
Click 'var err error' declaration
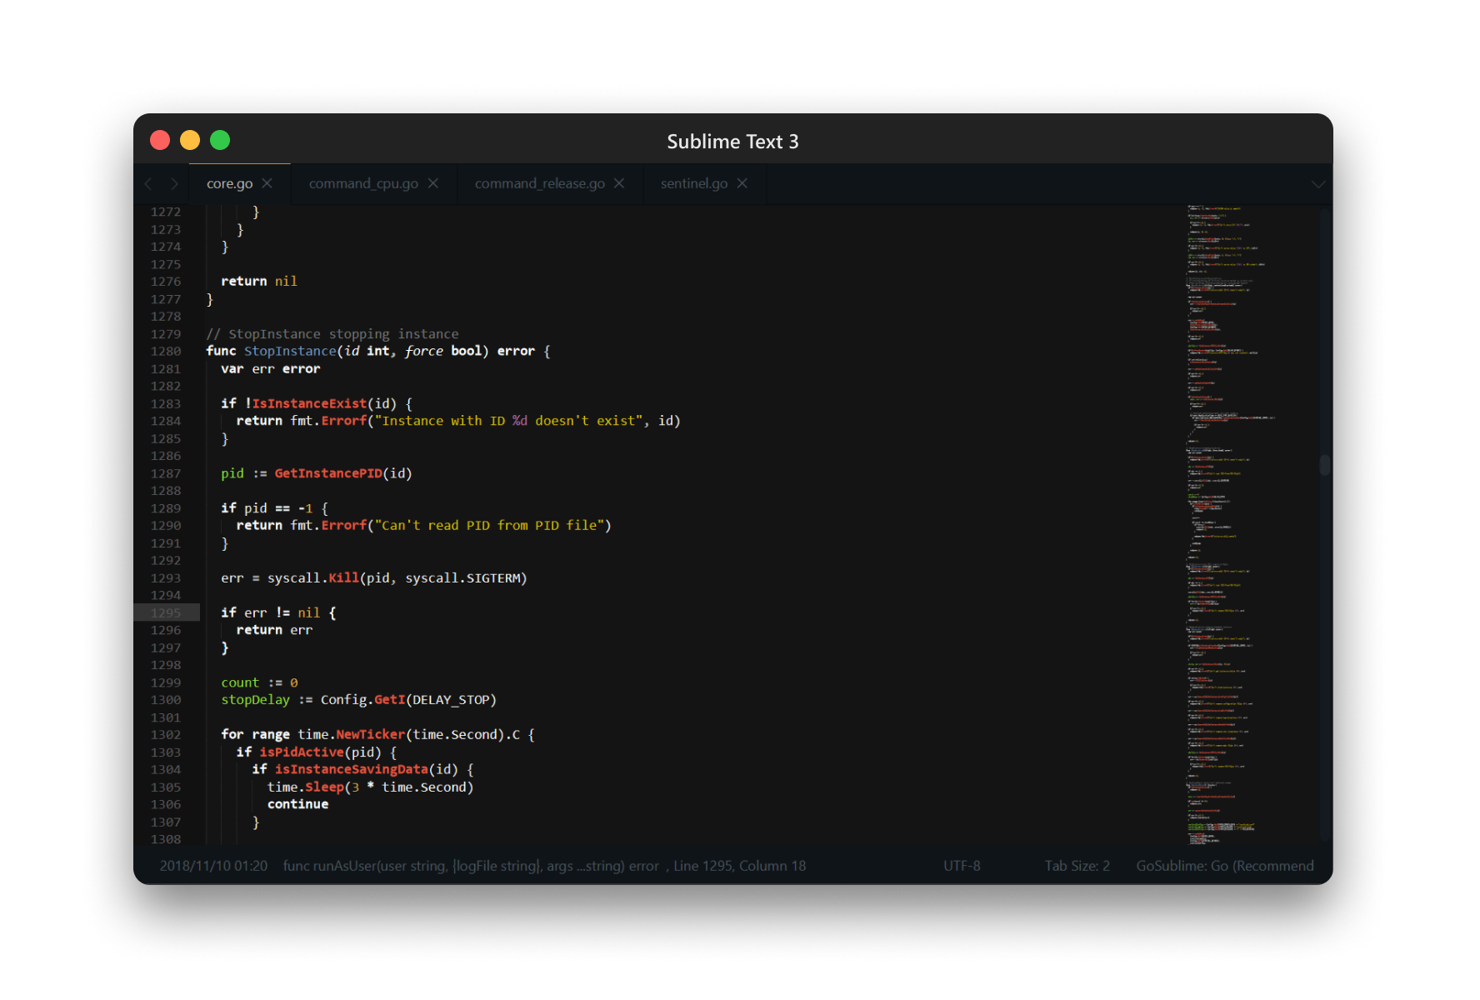coord(270,368)
